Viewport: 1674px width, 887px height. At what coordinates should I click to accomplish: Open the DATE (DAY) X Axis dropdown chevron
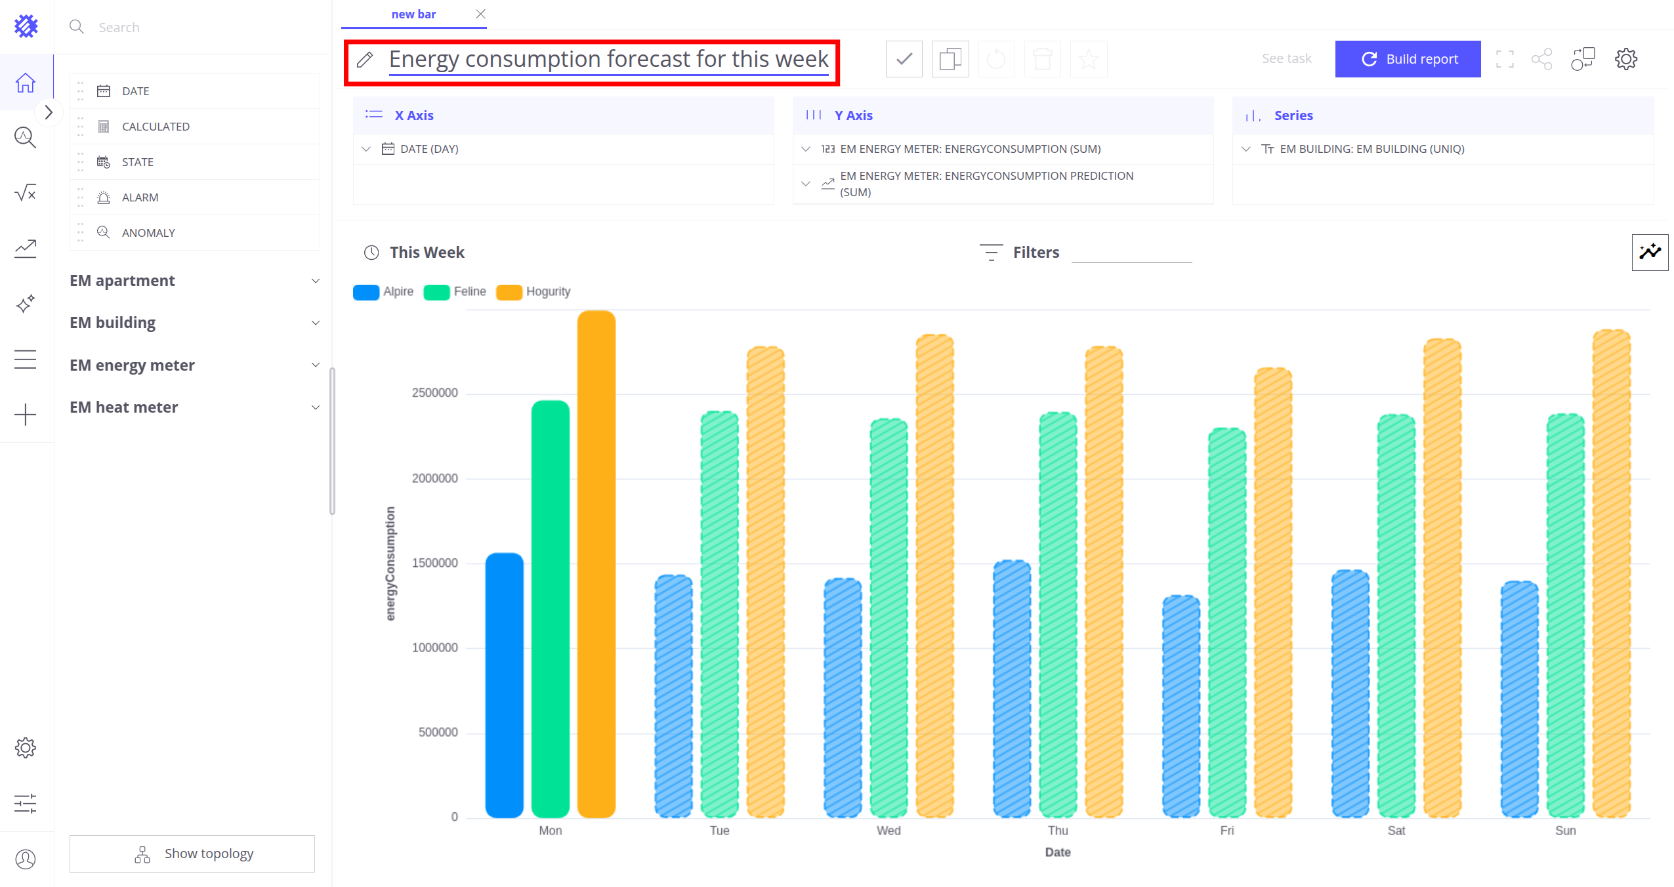[x=366, y=149]
